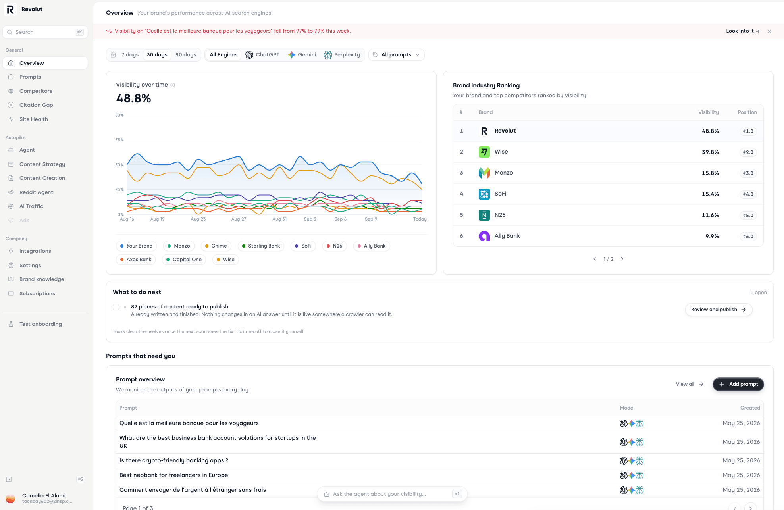Click the sidebar Search field
This screenshot has height=510, width=784.
pyautogui.click(x=45, y=32)
